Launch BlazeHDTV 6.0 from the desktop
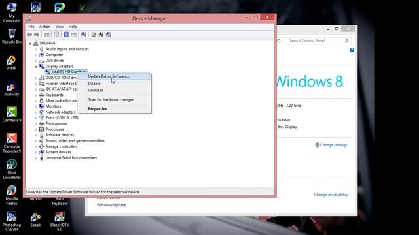The image size is (419, 235). [x=60, y=221]
